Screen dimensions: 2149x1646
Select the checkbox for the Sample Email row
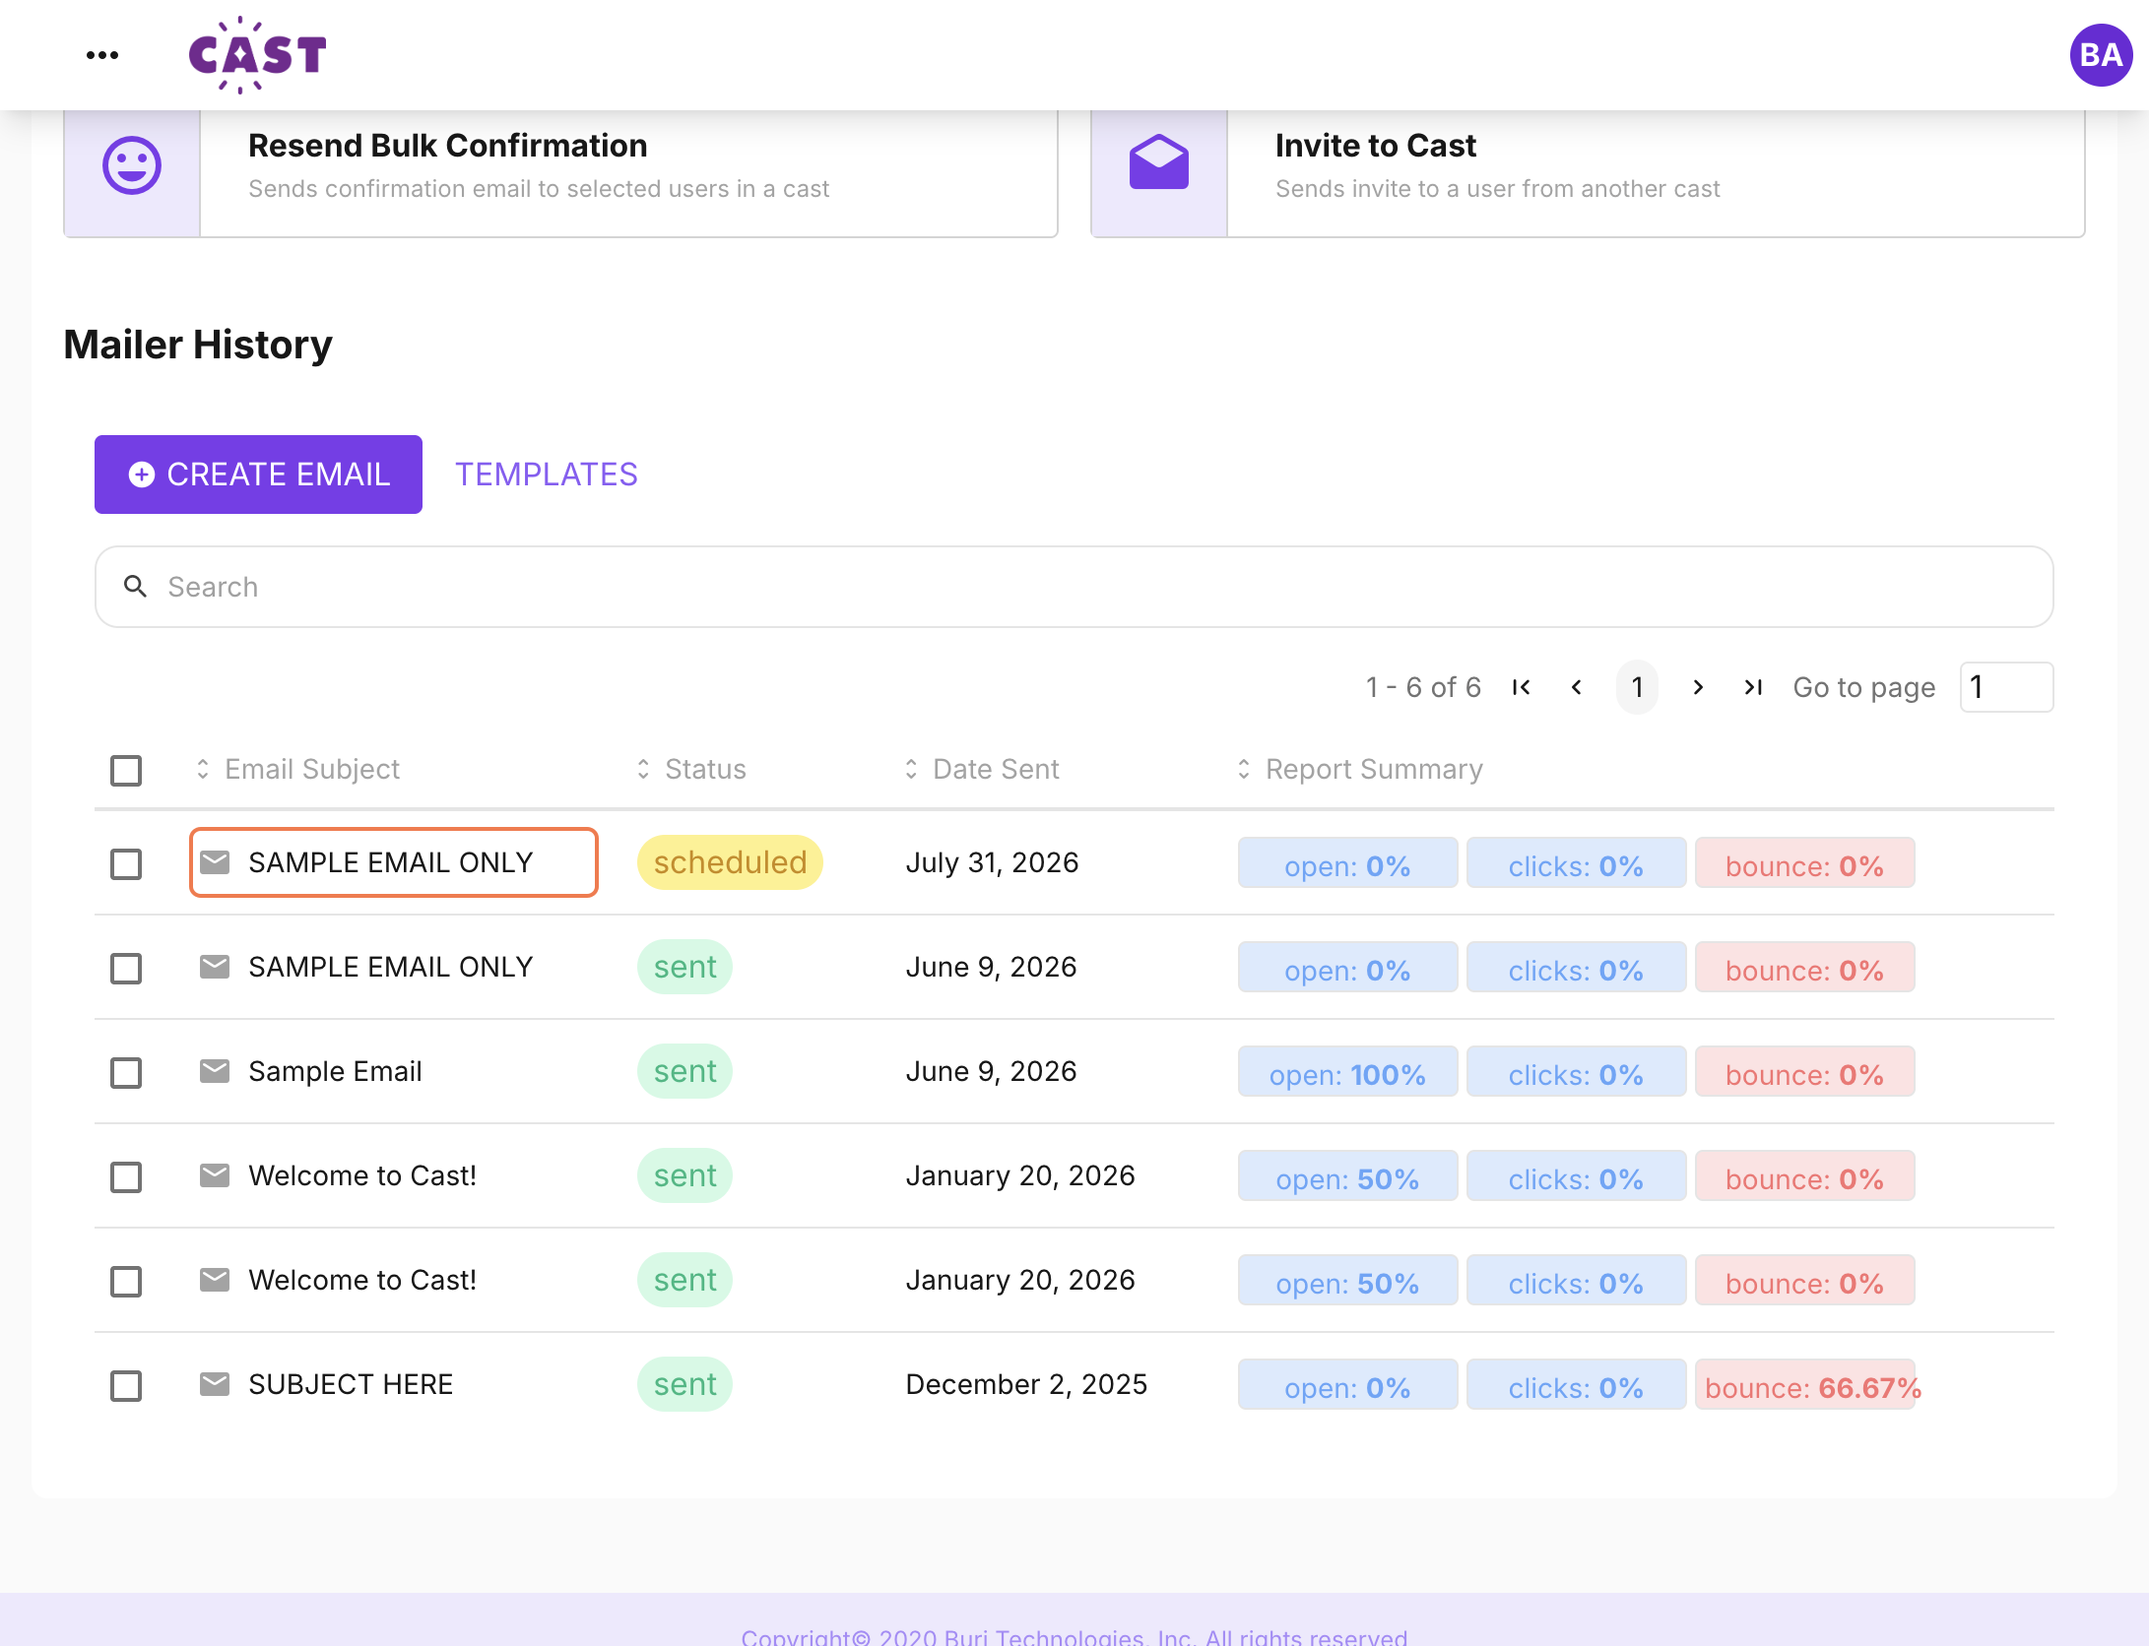click(126, 1072)
